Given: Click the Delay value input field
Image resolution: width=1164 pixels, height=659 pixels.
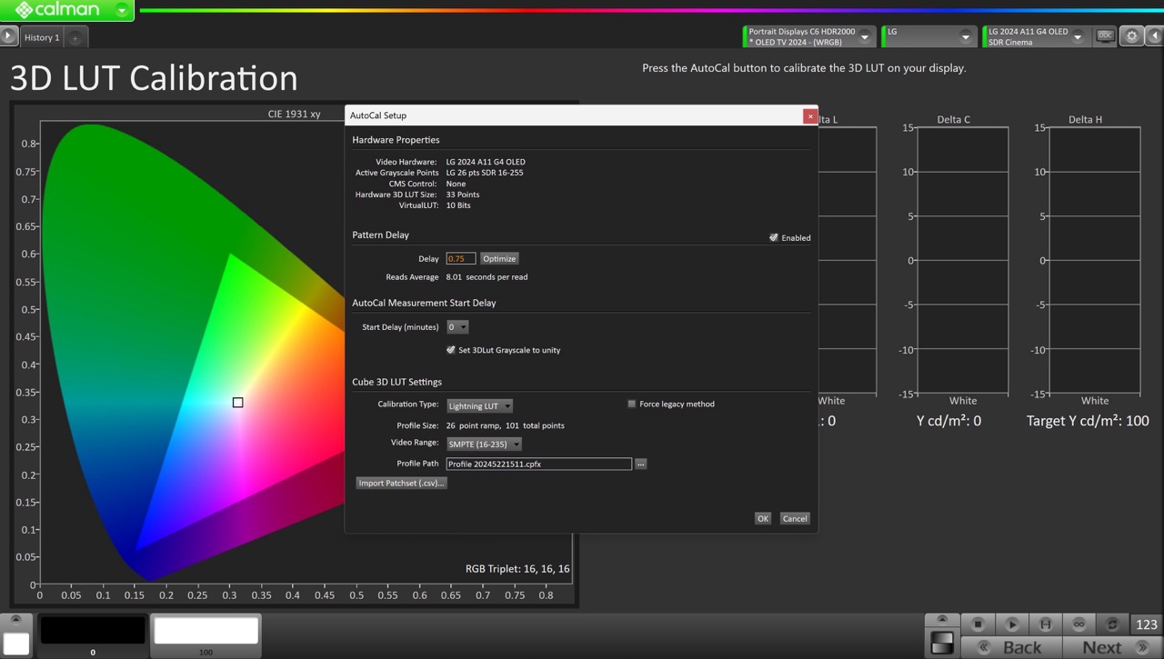Looking at the screenshot, I should pyautogui.click(x=460, y=259).
